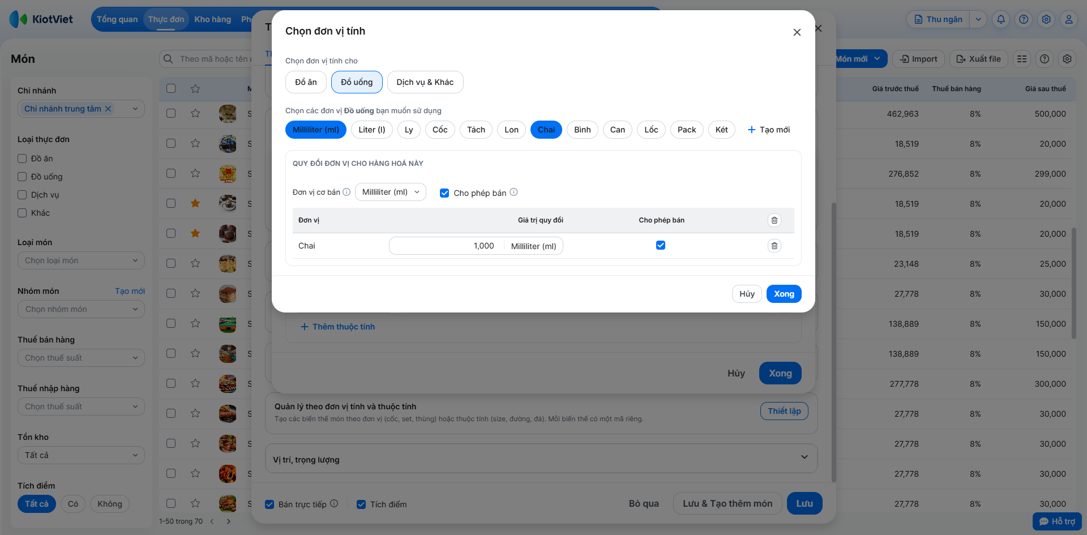Open account profile icon

1068,19
